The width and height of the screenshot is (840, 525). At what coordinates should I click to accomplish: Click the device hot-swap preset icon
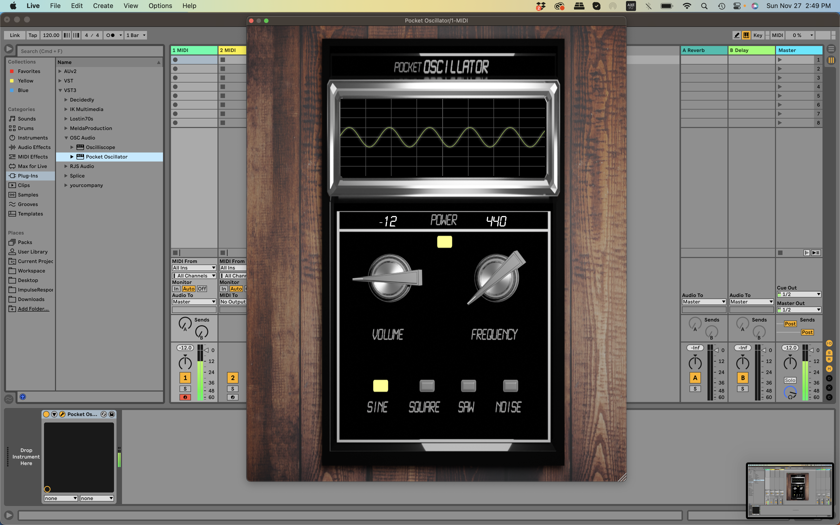click(103, 414)
